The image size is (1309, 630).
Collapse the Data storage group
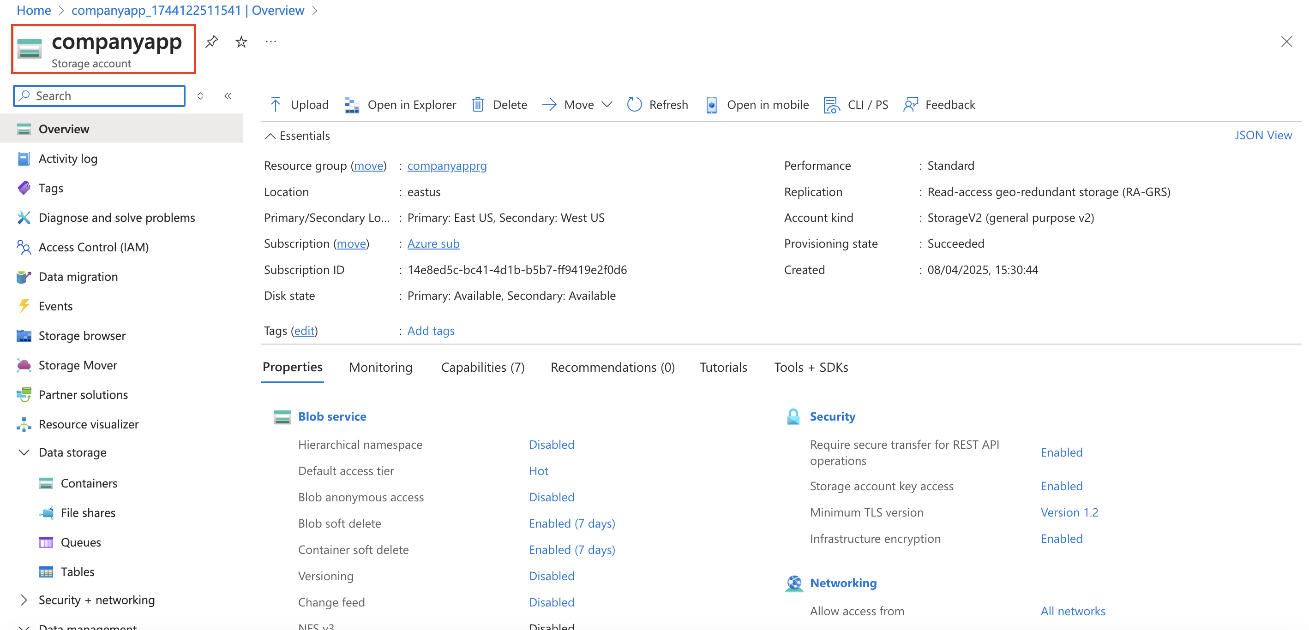[24, 452]
